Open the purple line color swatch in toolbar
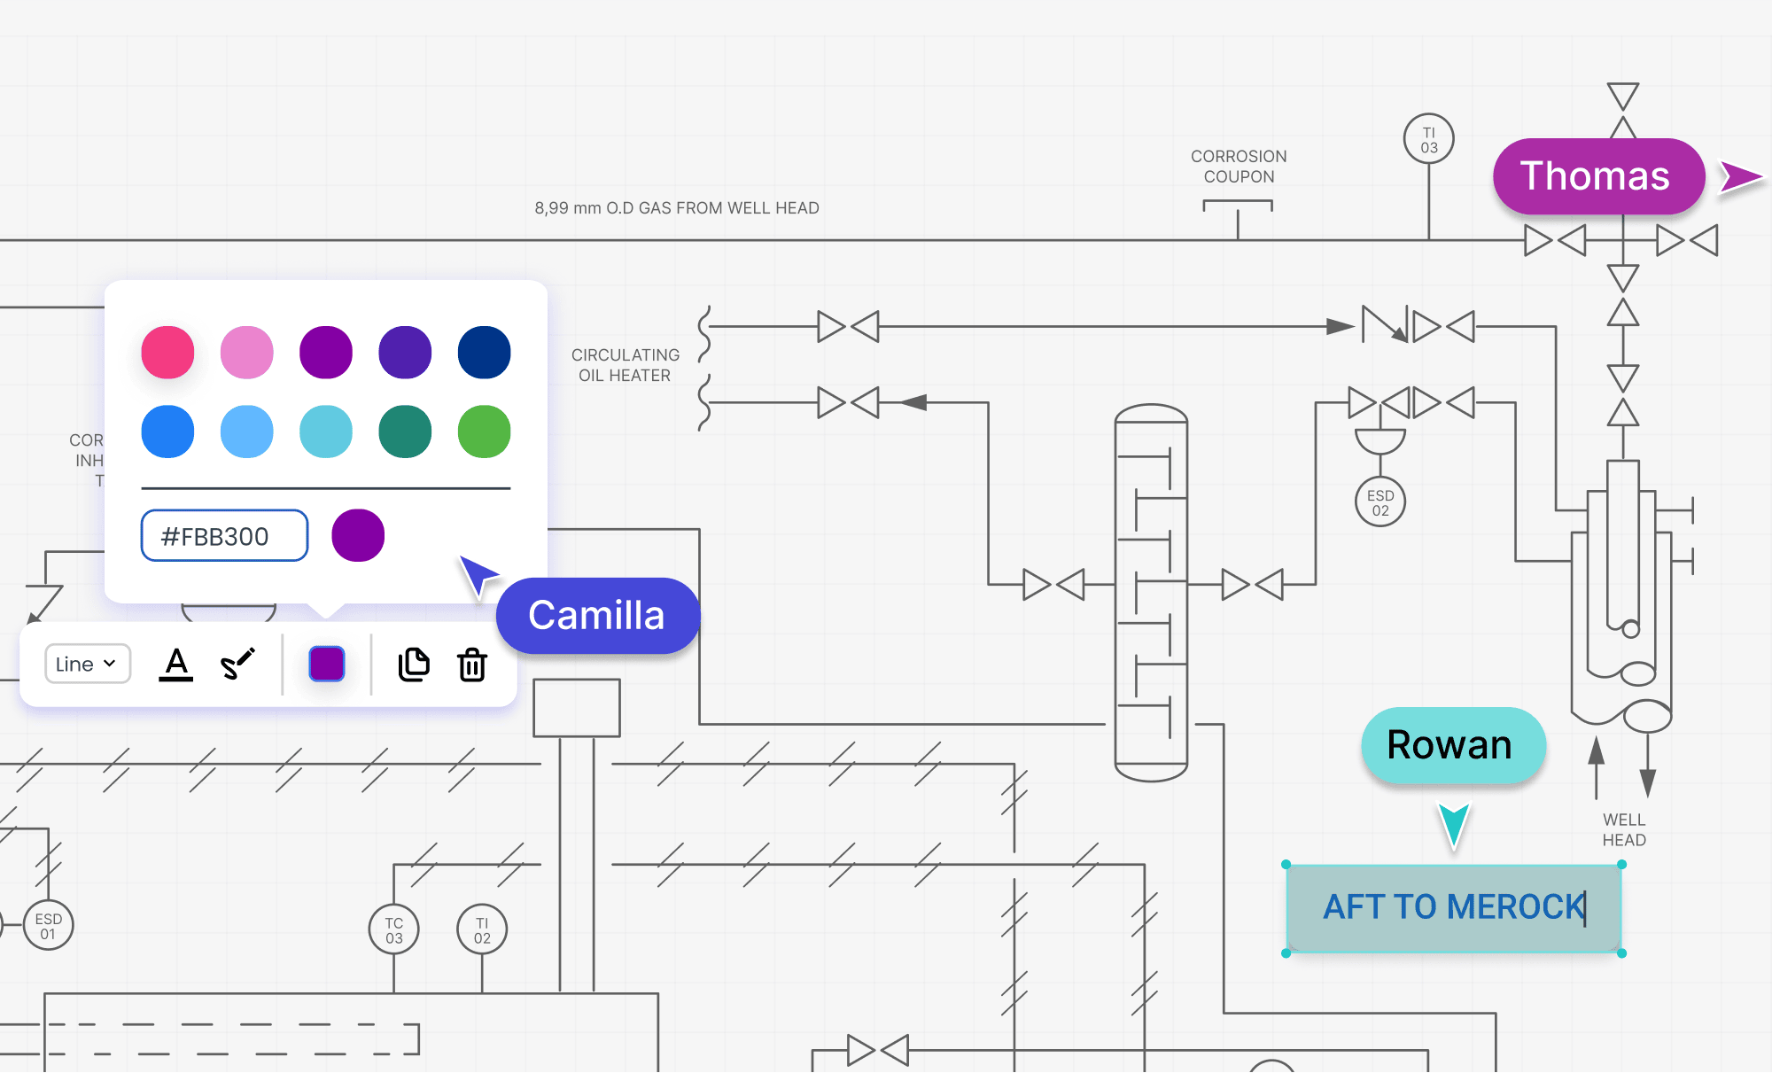 327,664
